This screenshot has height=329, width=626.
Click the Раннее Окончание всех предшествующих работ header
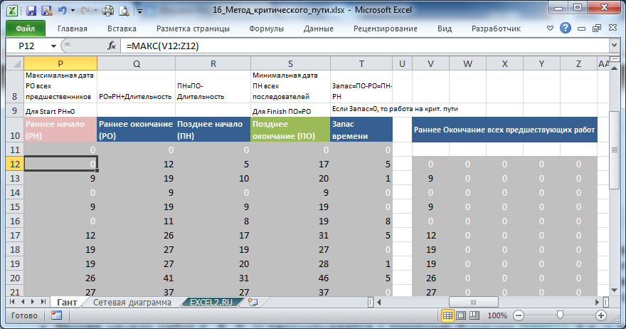pyautogui.click(x=504, y=130)
